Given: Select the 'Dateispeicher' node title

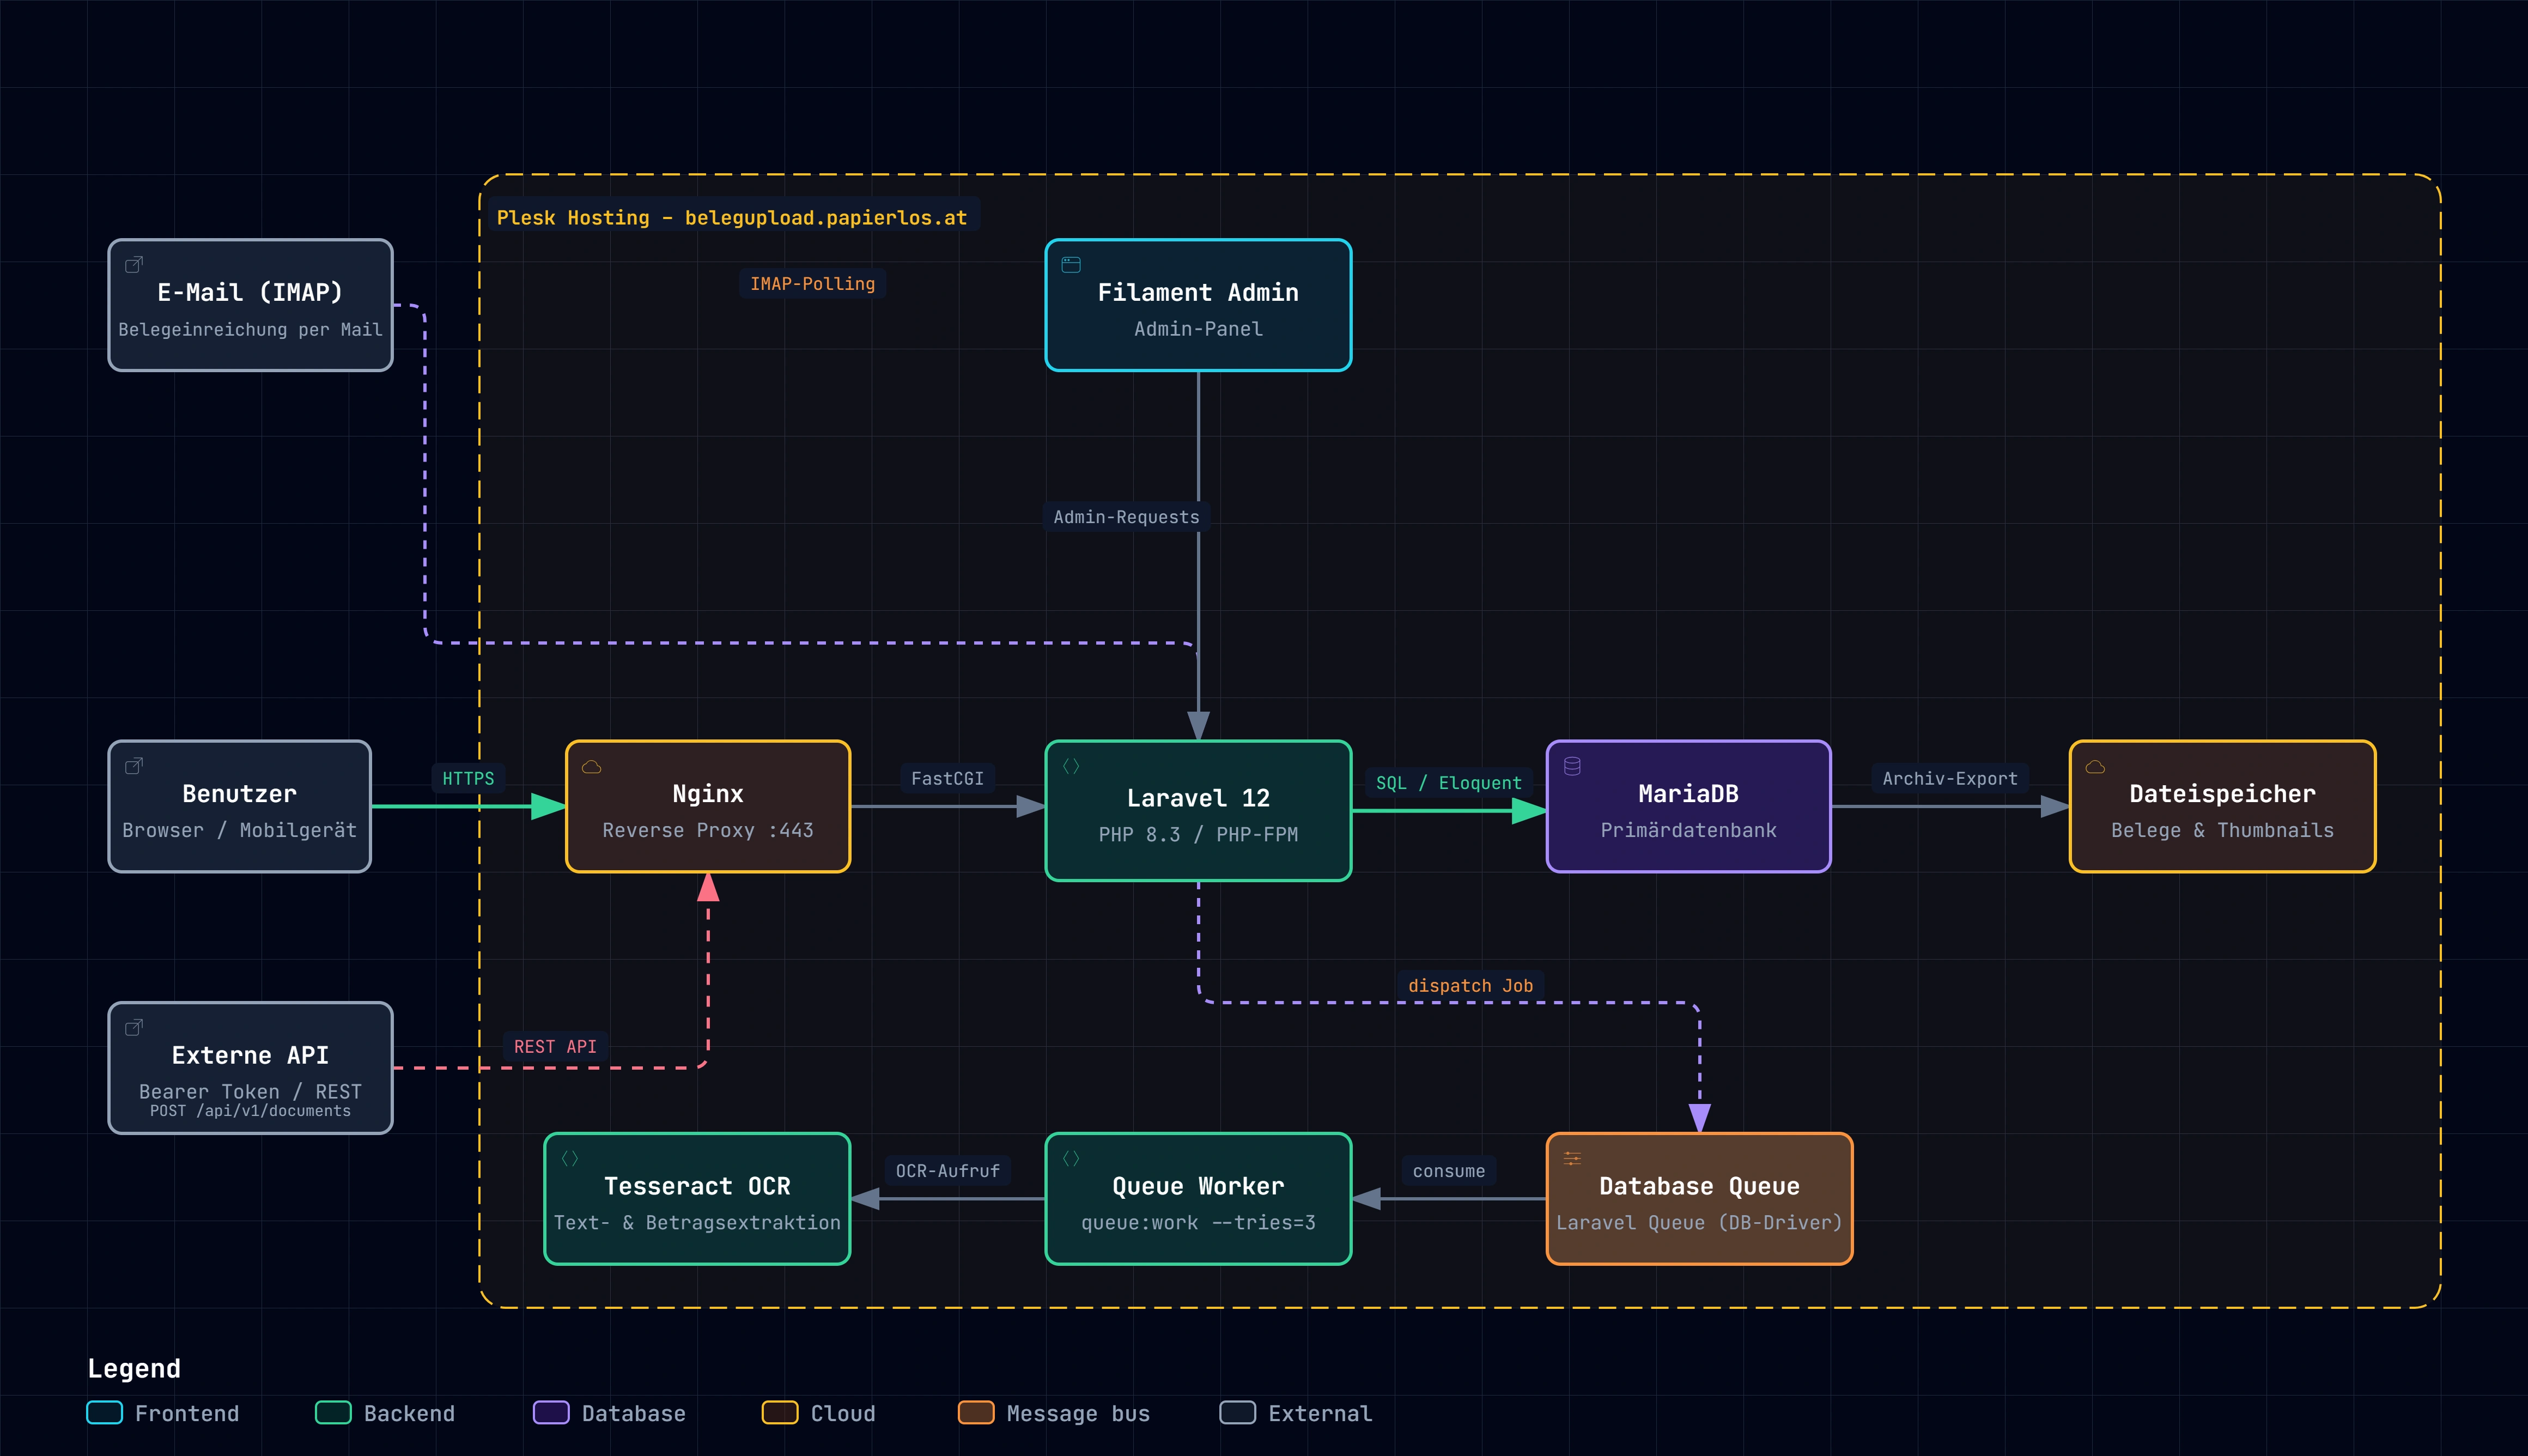Looking at the screenshot, I should click(2222, 794).
